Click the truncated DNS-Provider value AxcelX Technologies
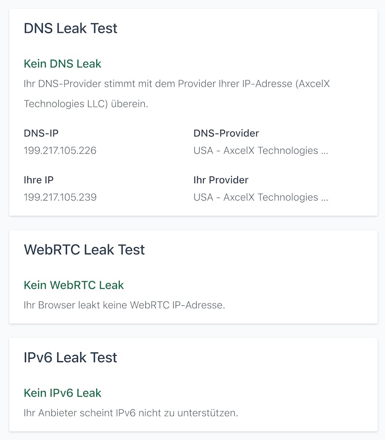The width and height of the screenshot is (385, 440). pos(261,151)
